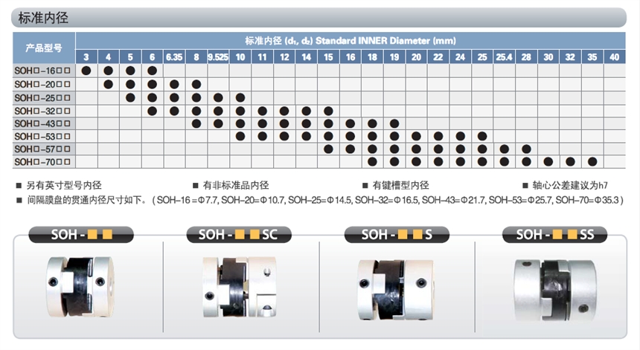Select the 产品型号 header cell
The width and height of the screenshot is (640, 350).
[43, 48]
